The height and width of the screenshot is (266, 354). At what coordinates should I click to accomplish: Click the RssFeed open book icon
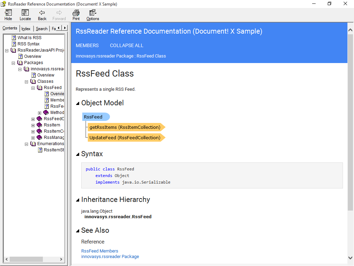point(40,88)
